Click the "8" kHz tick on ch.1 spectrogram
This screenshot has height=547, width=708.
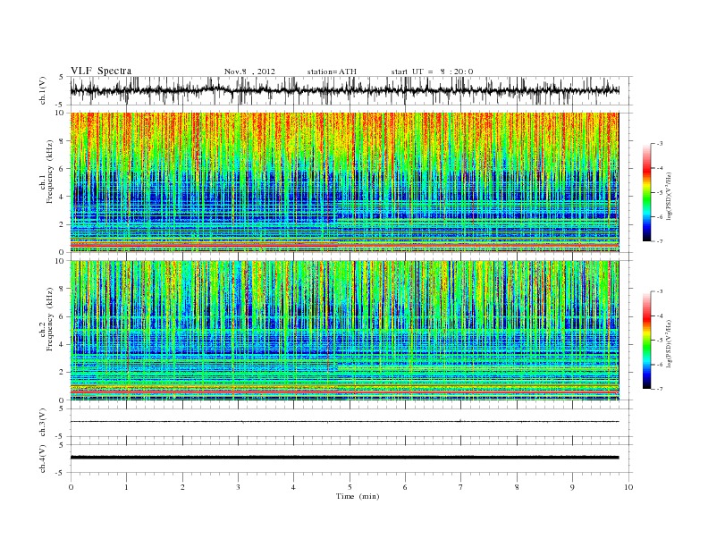point(63,141)
